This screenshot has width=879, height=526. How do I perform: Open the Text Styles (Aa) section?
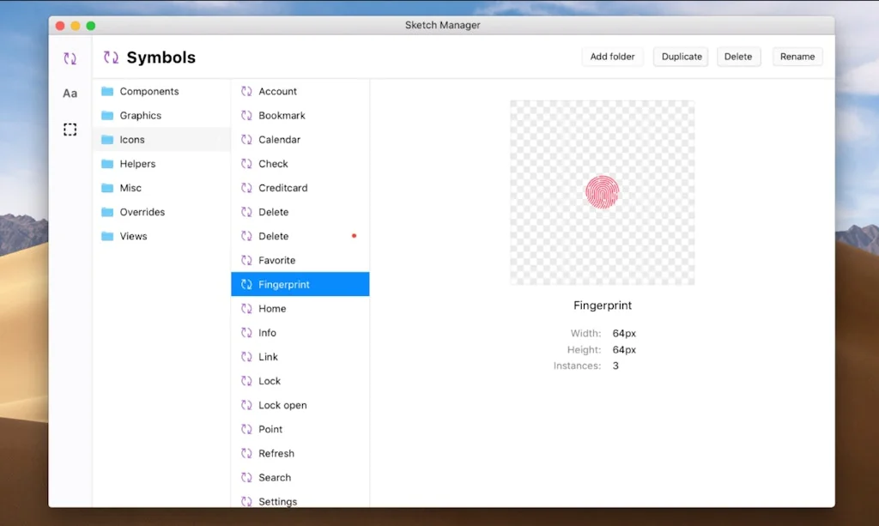coord(70,93)
